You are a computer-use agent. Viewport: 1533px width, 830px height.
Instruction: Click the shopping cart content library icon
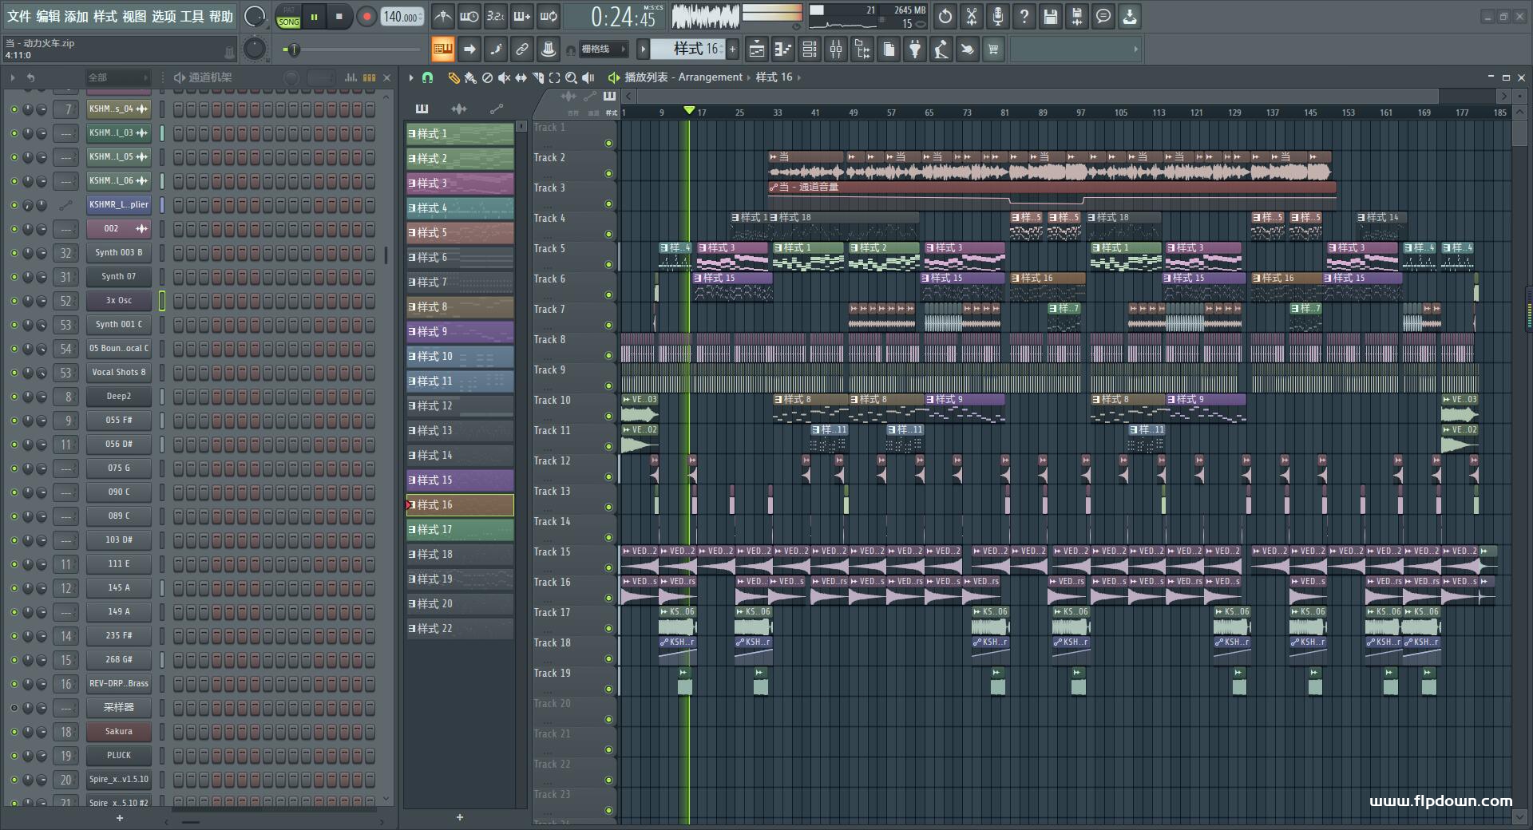tap(993, 49)
